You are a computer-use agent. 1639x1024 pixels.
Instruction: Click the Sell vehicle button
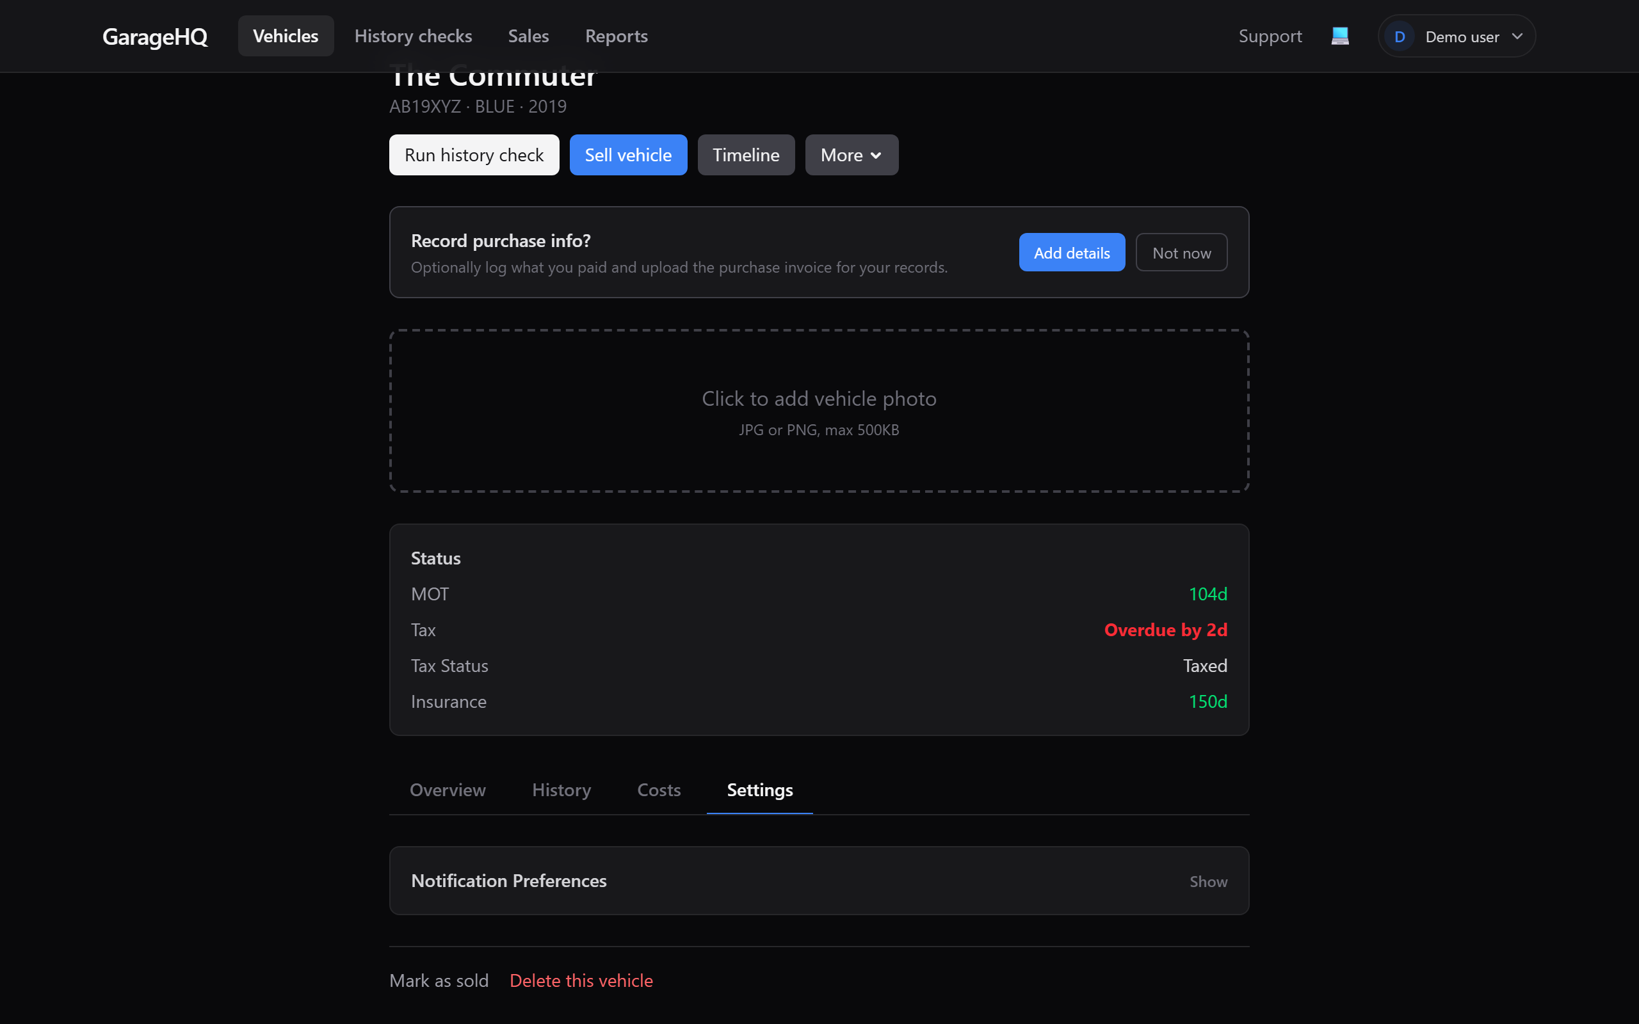point(628,155)
